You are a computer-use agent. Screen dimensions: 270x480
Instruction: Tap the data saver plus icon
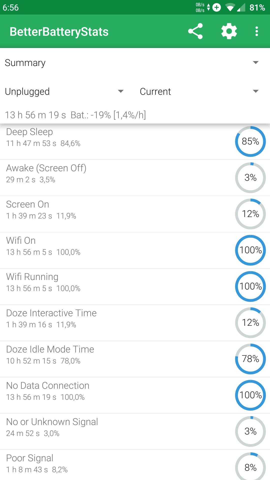pos(217,7)
